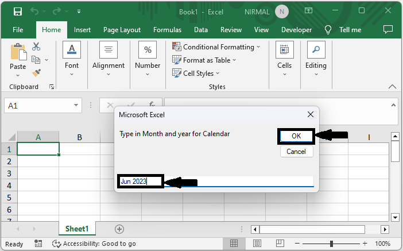Click the Save icon in title bar
The height and width of the screenshot is (251, 403).
tap(18, 11)
